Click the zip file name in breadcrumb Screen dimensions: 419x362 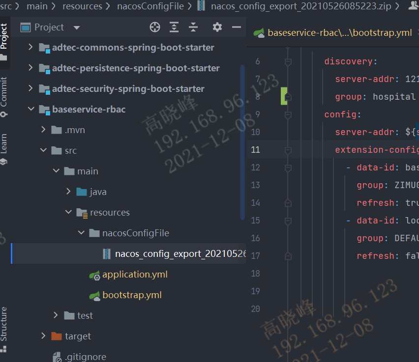click(x=301, y=6)
